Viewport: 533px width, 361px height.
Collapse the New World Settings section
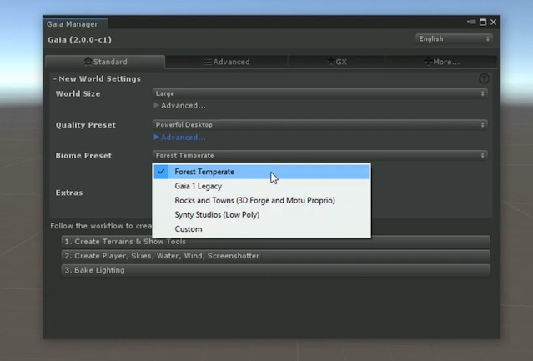tap(97, 79)
